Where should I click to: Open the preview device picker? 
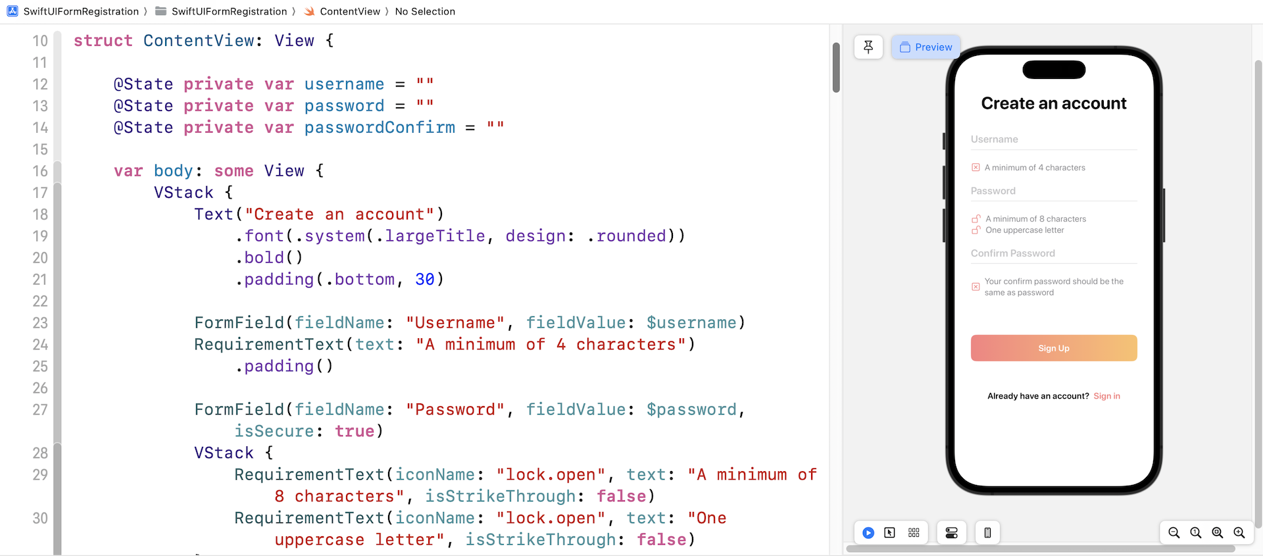987,532
